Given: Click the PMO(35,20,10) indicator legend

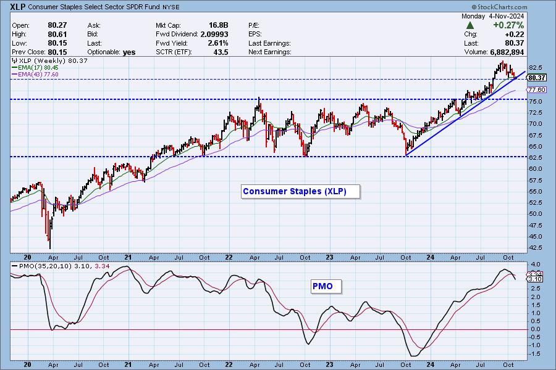Looking at the screenshot, I should pos(61,266).
